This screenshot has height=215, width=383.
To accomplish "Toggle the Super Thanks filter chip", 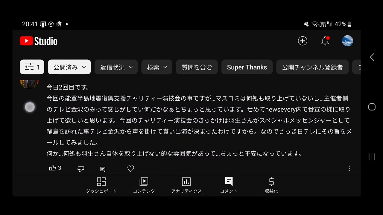I will point(247,67).
